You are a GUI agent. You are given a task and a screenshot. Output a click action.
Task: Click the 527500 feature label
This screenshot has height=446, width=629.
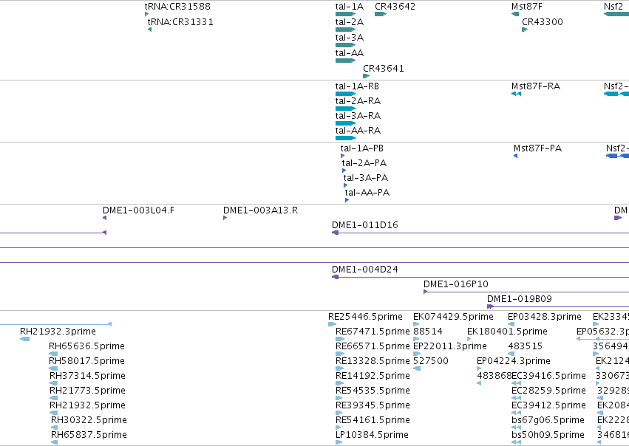tap(431, 361)
